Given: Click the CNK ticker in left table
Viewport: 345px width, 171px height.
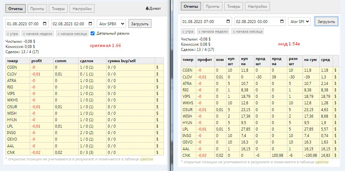Looking at the screenshot, I should (x=11, y=152).
